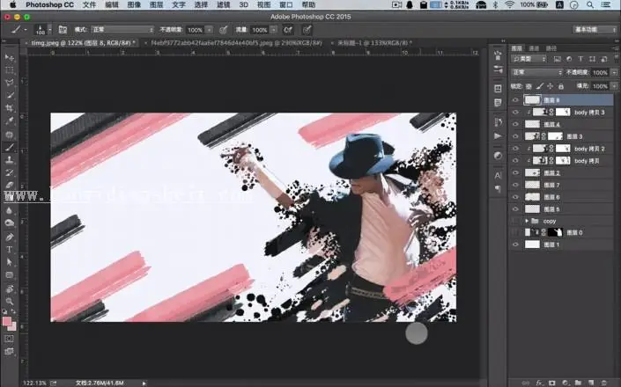This screenshot has height=387, width=621.
Task: Switch to the 未标题-1 document tab
Action: [x=373, y=43]
